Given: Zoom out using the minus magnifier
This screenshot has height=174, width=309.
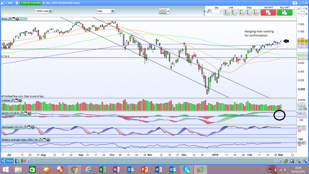Looking at the screenshot, I should tap(298, 161).
